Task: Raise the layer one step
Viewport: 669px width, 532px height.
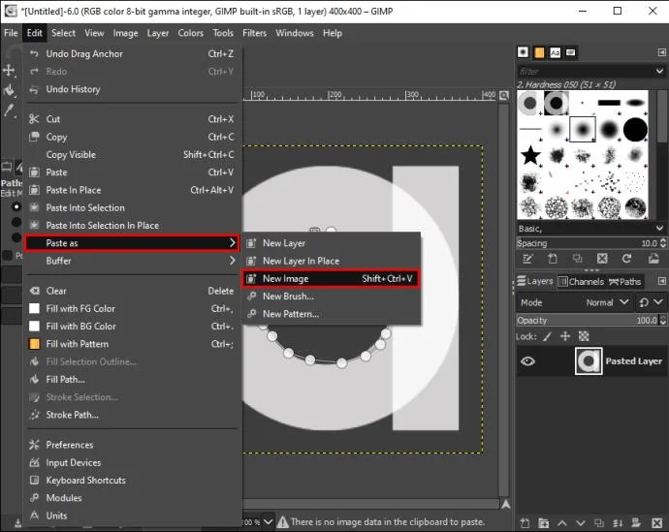Action: (x=562, y=523)
